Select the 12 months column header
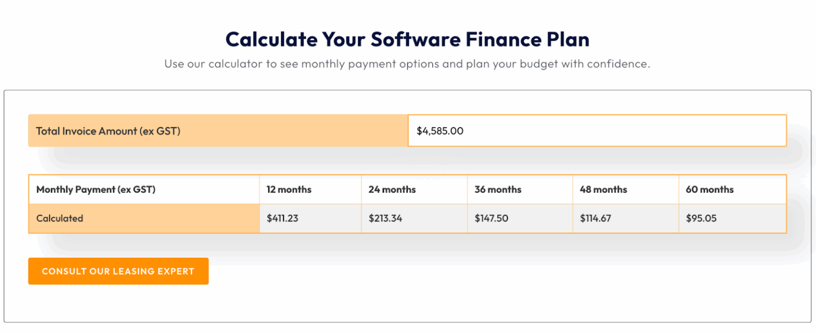Image resolution: width=816 pixels, height=334 pixels. click(x=310, y=189)
